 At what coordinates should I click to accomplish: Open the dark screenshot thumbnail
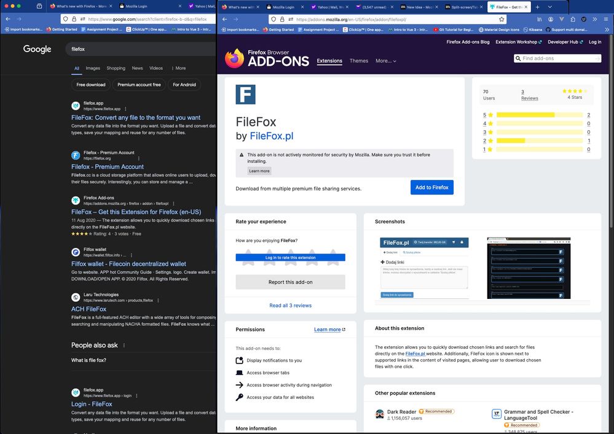tap(529, 268)
